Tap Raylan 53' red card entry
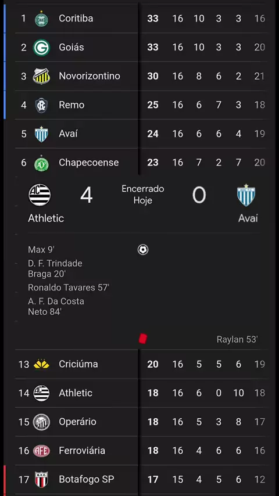The image size is (279, 496). [x=237, y=339]
